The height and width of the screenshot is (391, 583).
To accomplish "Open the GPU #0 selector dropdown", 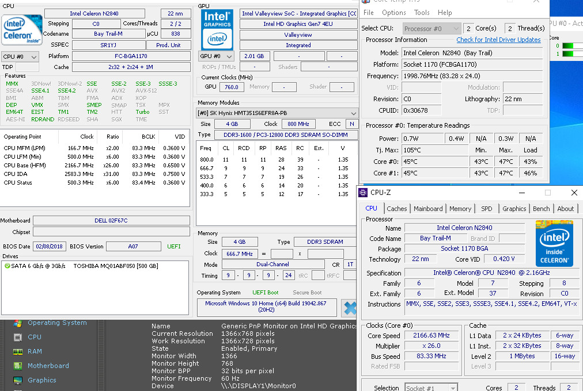I will coord(216,56).
